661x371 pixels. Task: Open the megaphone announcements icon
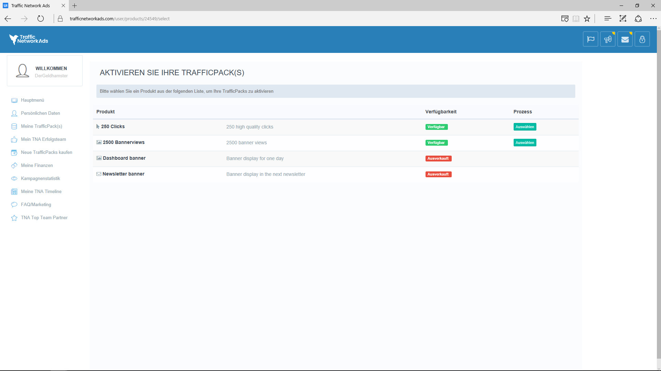[x=608, y=39]
